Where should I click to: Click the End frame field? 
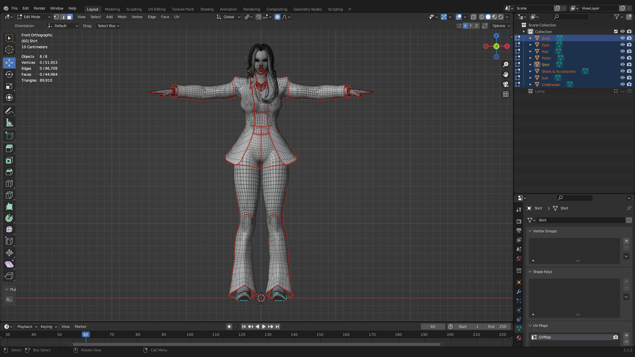497,327
